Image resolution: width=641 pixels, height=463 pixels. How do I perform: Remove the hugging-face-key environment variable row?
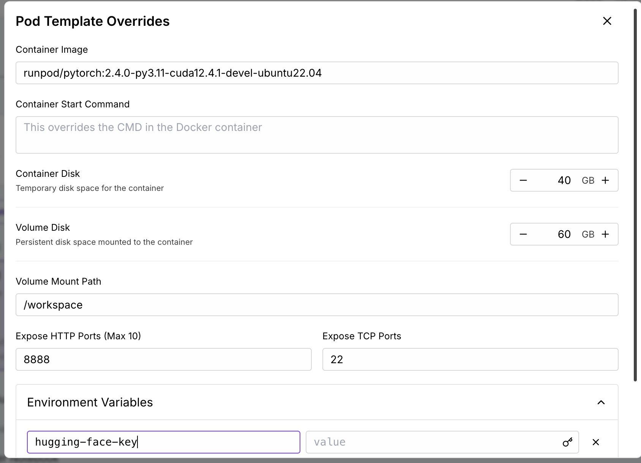tap(596, 442)
